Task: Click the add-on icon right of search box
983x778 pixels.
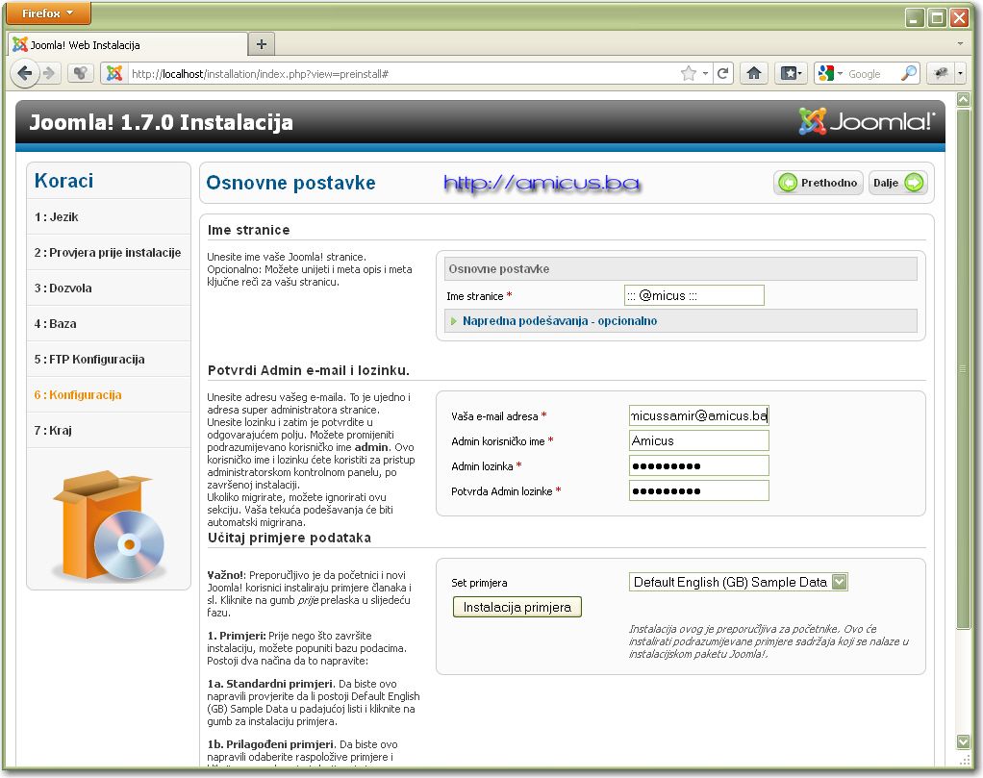Action: pos(941,73)
